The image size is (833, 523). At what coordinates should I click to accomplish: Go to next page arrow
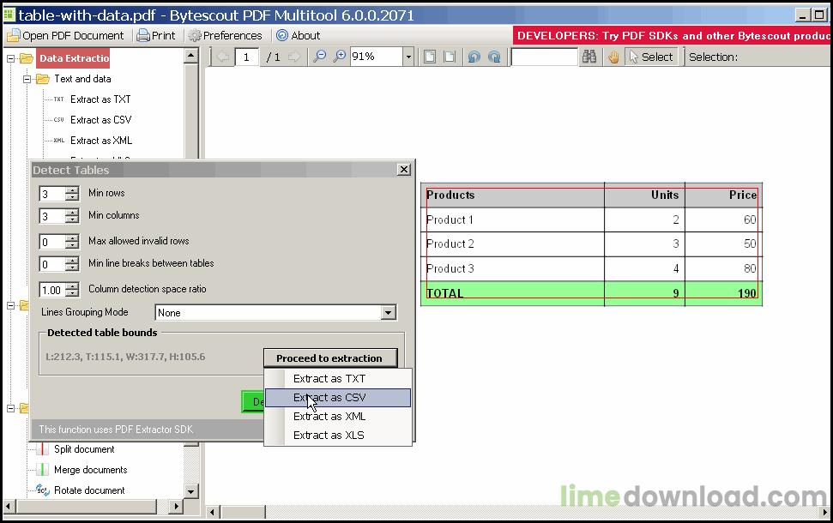click(293, 57)
